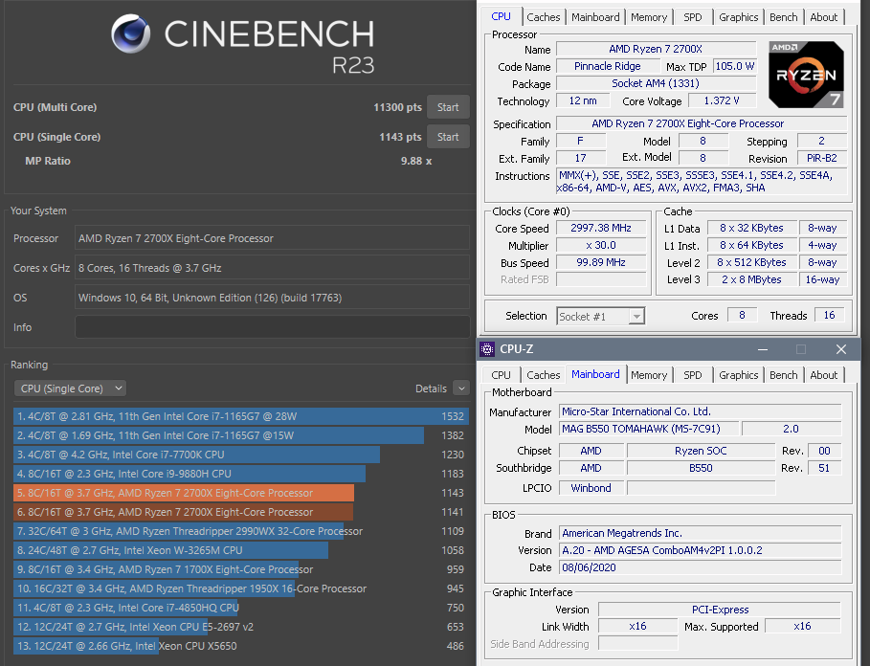Open Bench tab in upper CPU-Z window

tap(784, 17)
